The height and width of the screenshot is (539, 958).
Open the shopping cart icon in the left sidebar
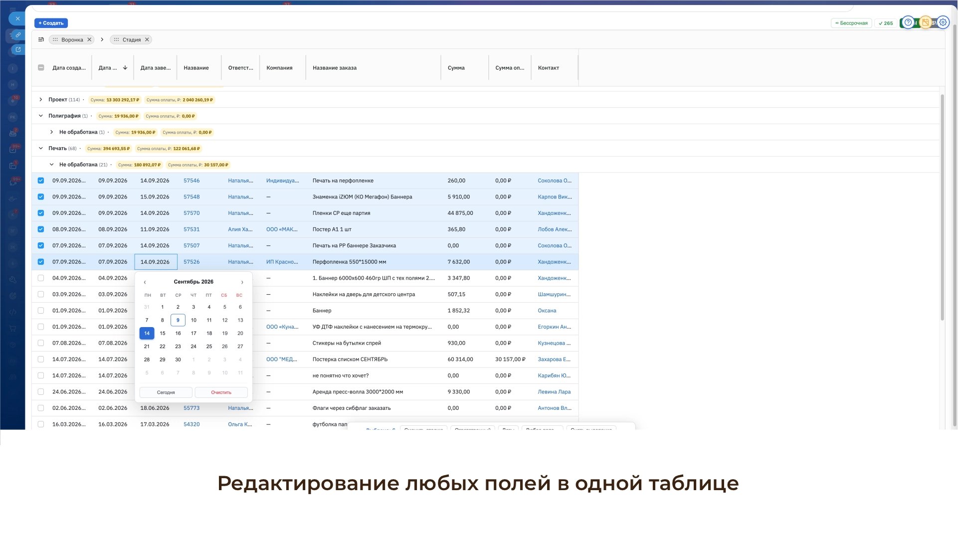[13, 329]
